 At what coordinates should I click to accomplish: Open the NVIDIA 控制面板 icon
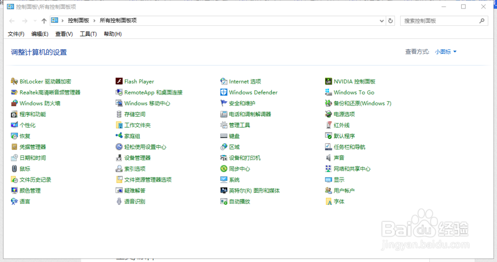point(329,82)
